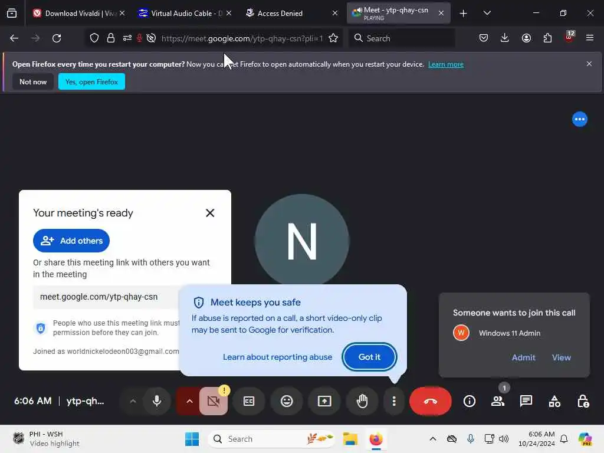Click the extension icon with 12 badge
The height and width of the screenshot is (453, 604).
tap(569, 37)
